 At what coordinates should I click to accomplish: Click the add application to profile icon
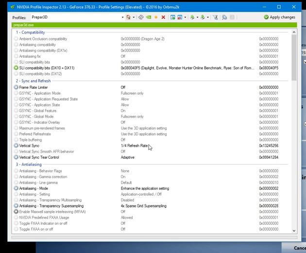[x=173, y=17]
